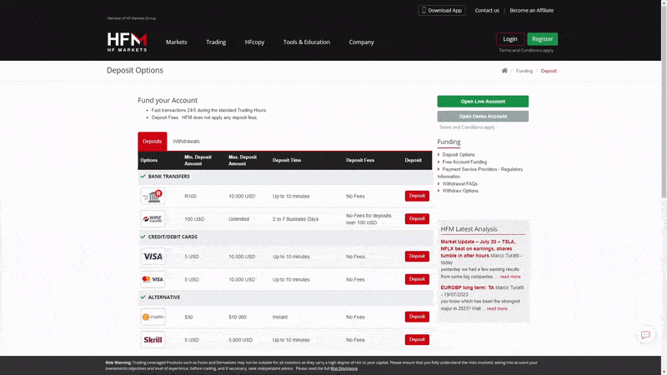Click the Skrill payment logo
The height and width of the screenshot is (375, 667).
[x=153, y=340]
